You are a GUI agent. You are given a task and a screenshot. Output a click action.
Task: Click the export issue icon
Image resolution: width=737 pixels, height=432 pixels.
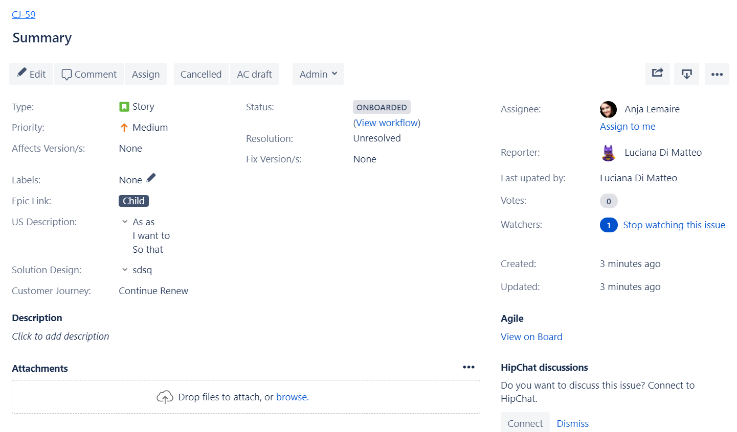tap(687, 74)
